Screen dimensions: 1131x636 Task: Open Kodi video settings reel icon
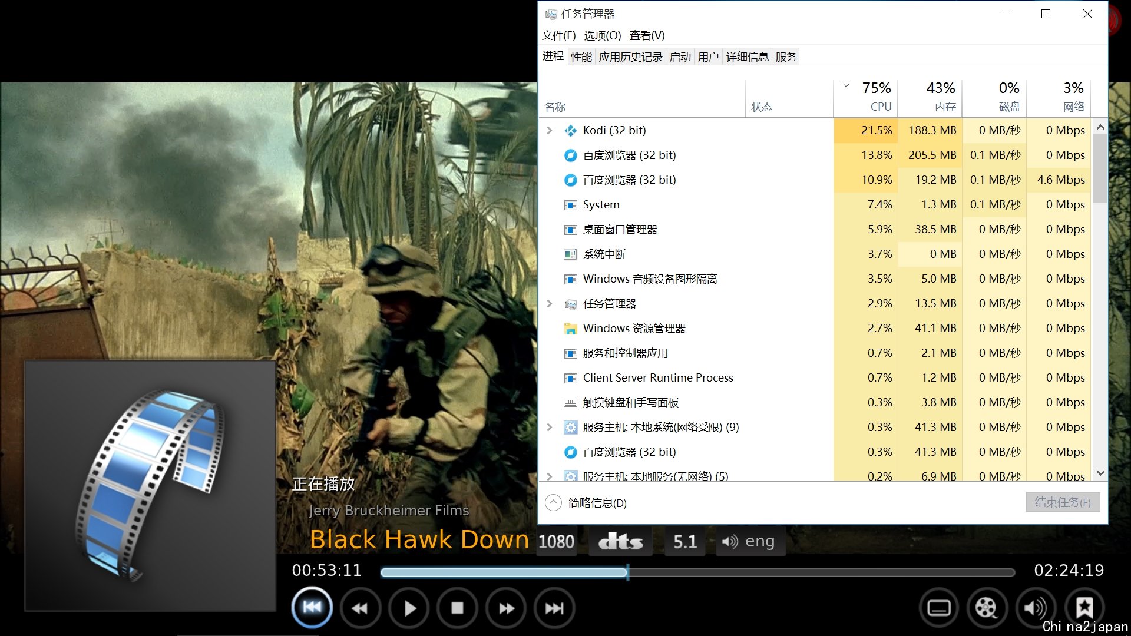(987, 608)
